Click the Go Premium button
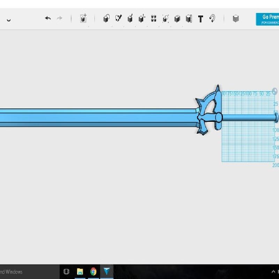 268,19
